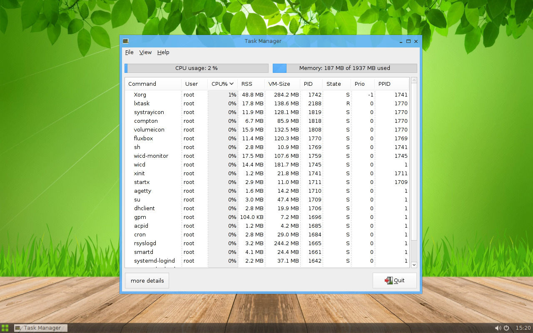Click the Memory usage bar

(x=344, y=68)
